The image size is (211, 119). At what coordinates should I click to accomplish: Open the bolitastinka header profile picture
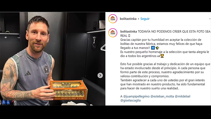(x=113, y=19)
